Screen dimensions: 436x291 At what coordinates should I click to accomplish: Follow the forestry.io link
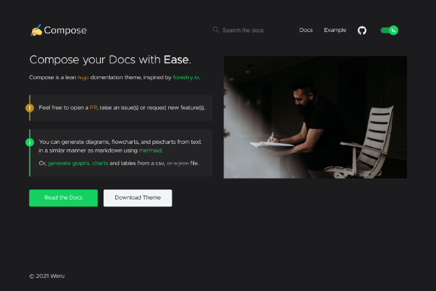tap(186, 78)
